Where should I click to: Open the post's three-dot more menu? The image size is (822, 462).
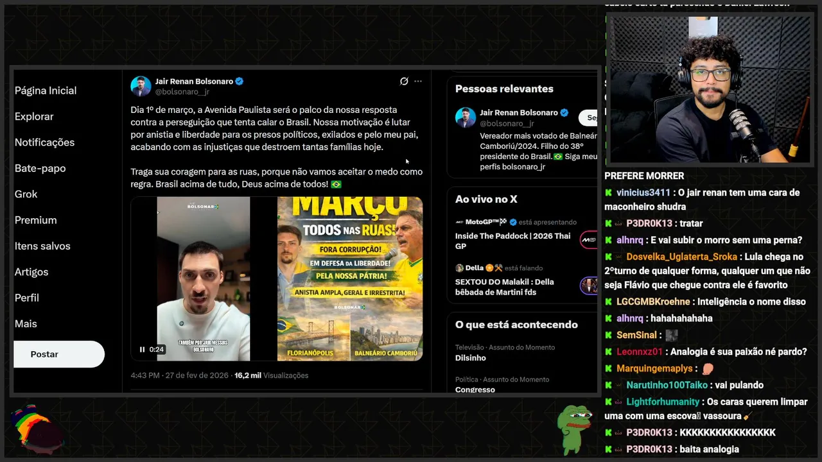pos(418,81)
